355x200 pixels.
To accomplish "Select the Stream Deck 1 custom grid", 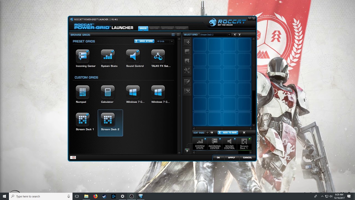I will click(83, 119).
